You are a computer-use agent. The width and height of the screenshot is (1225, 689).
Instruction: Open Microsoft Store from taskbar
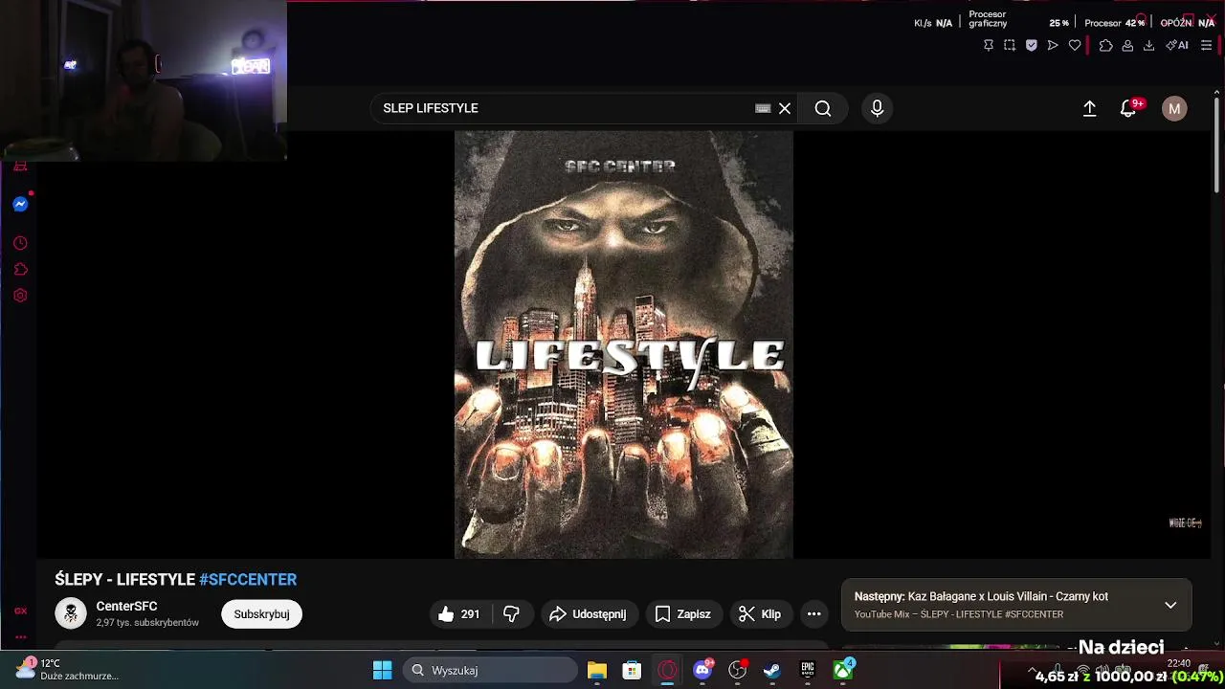click(632, 670)
